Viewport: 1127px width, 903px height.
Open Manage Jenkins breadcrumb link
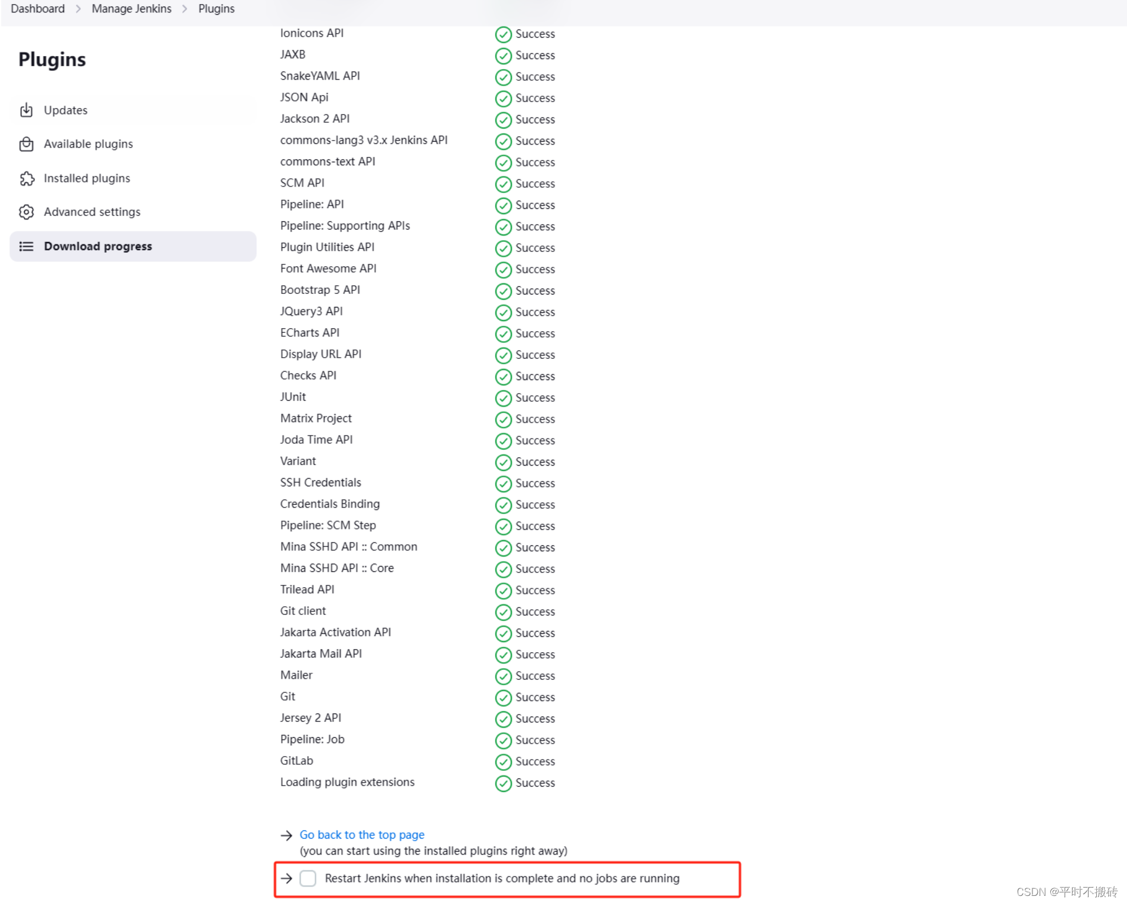point(132,9)
